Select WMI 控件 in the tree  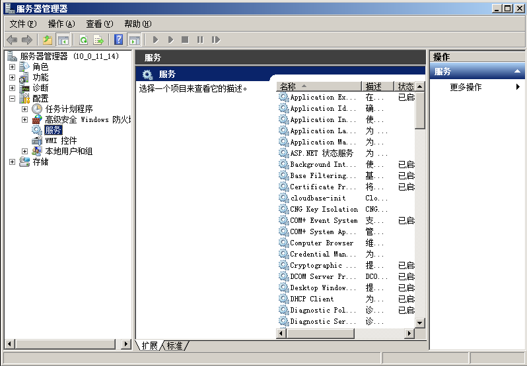click(x=60, y=140)
